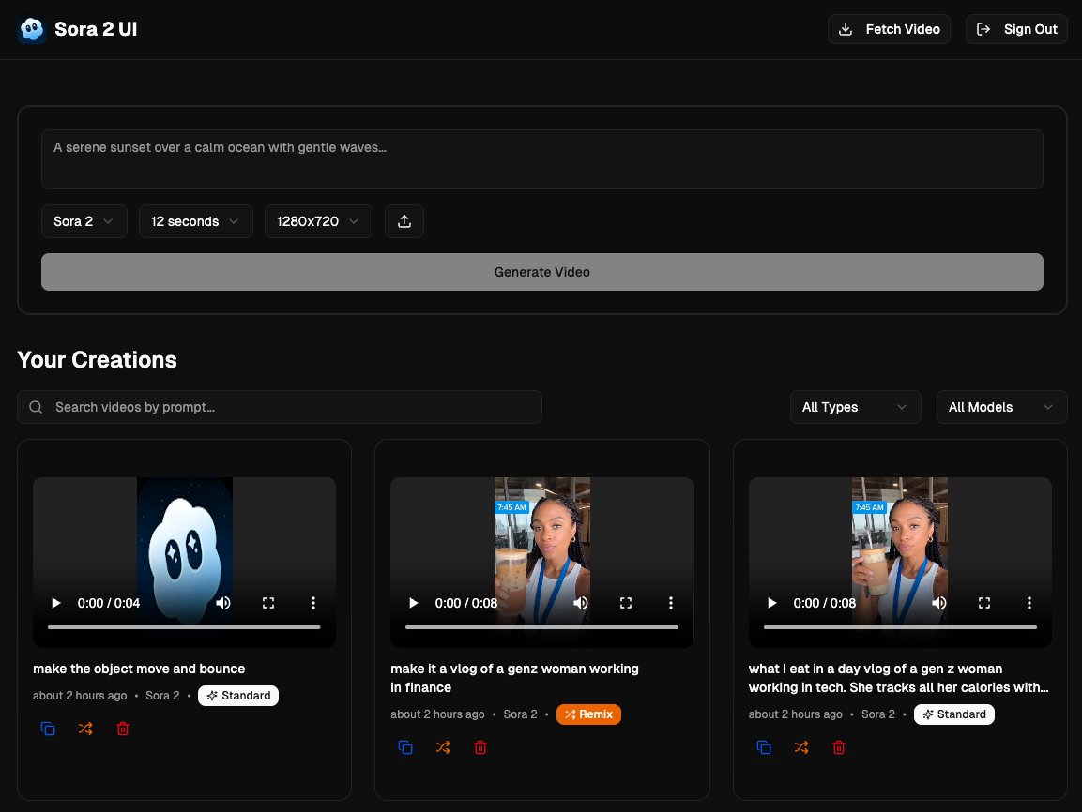This screenshot has width=1082, height=812.
Task: Click the Fetch Video button
Action: point(888,29)
